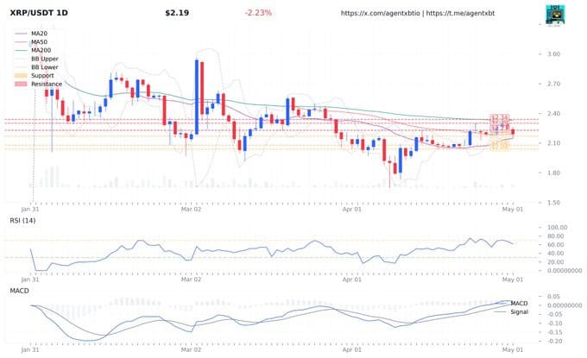Click the -0.20 MACD axis label

(x=555, y=342)
